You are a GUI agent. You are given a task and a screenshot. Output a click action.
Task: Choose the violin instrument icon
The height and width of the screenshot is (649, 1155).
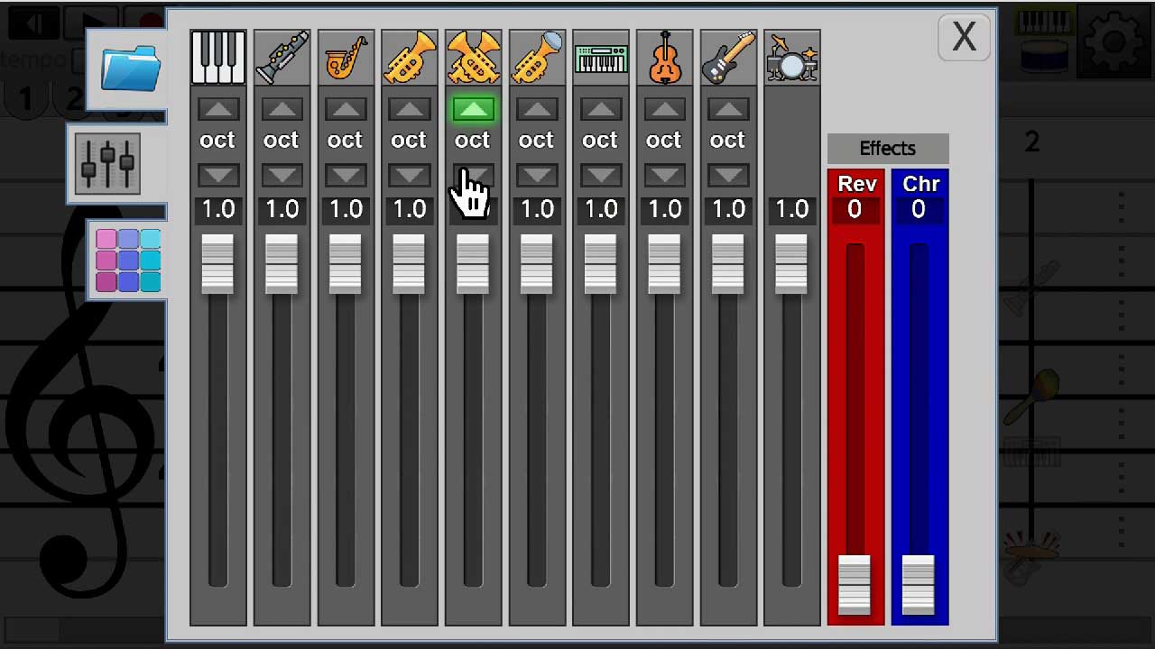coord(664,58)
